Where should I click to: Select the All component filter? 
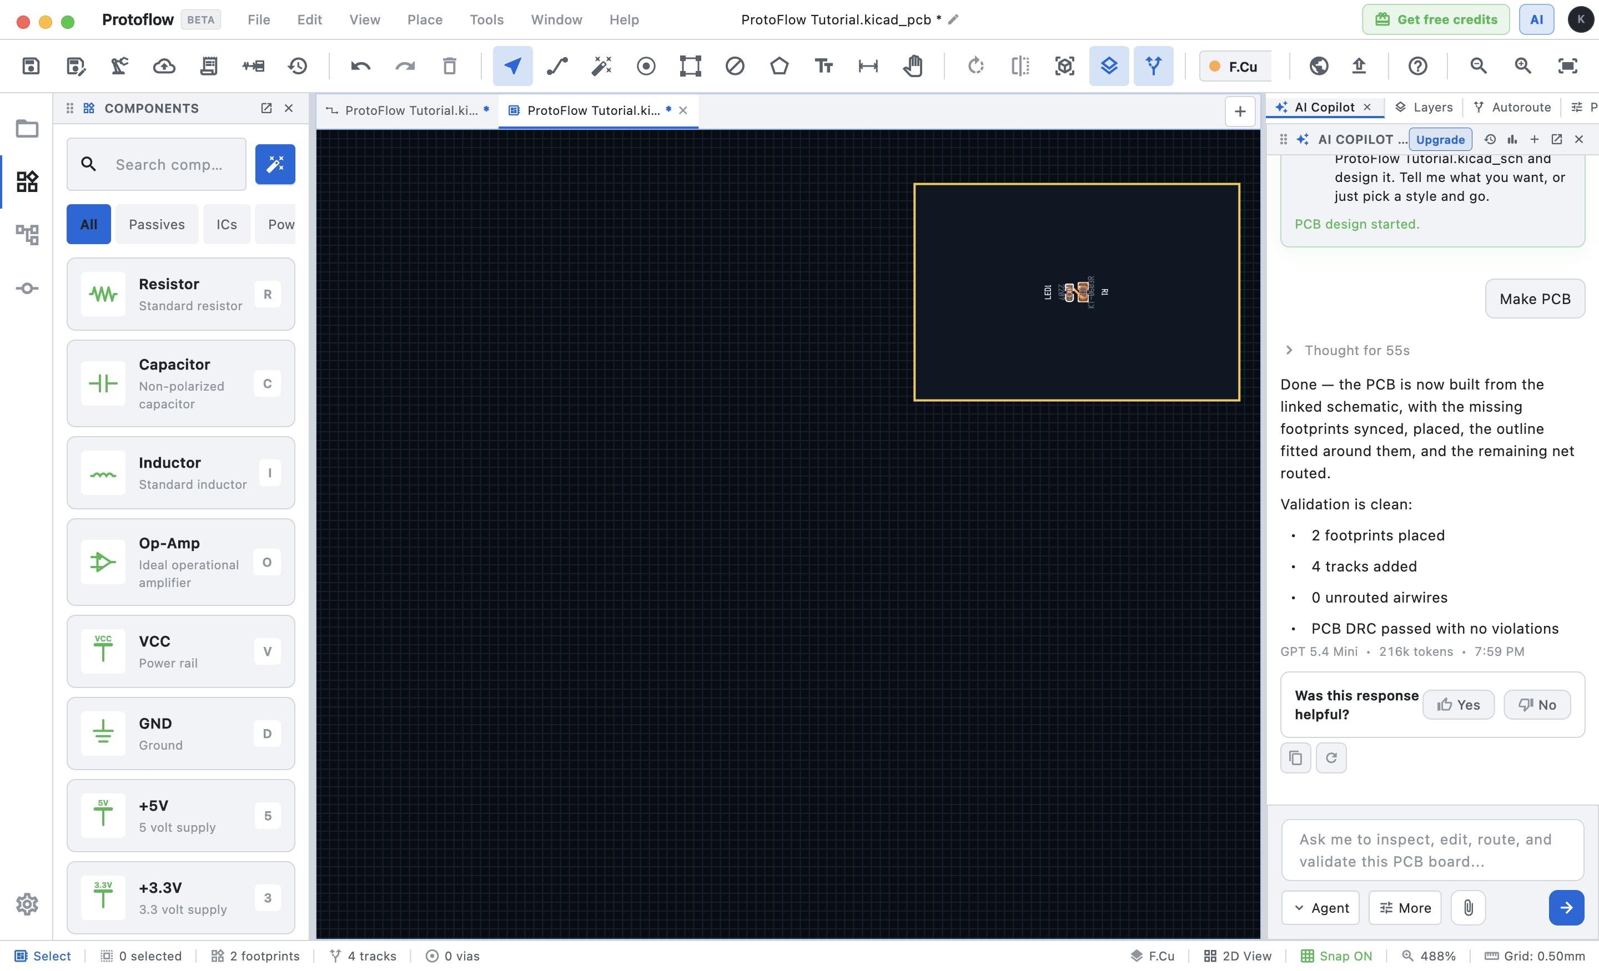point(89,224)
